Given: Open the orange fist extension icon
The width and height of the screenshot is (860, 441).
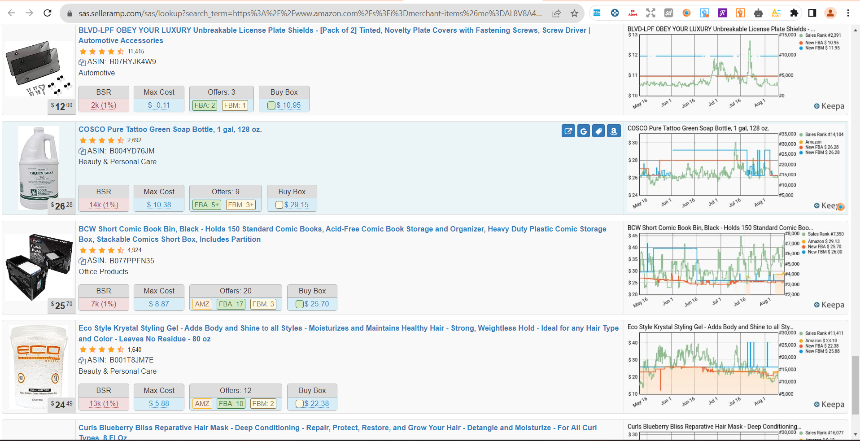Looking at the screenshot, I should click(x=740, y=13).
